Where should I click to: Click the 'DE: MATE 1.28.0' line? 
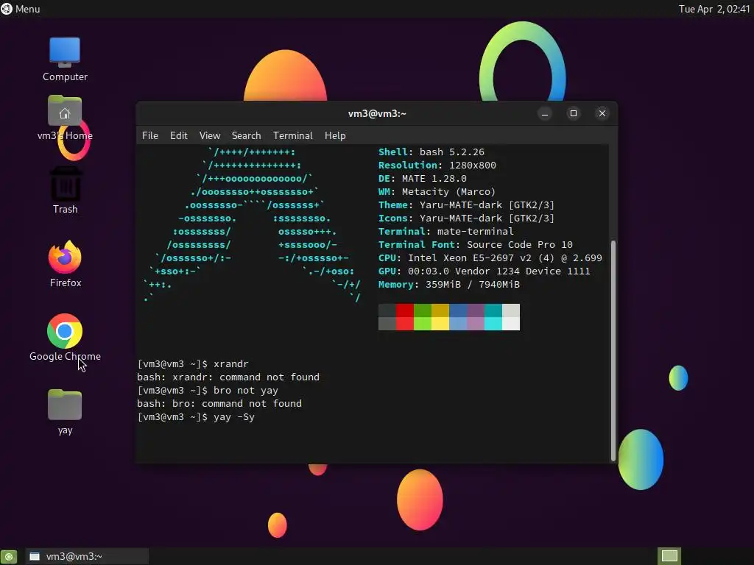[x=423, y=178]
